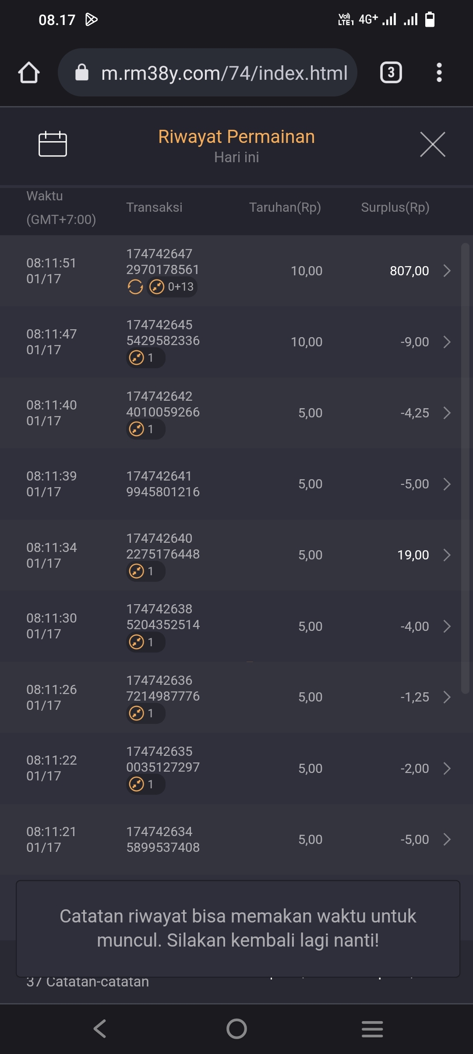Expand the -9,00 surplus row chevron
The width and height of the screenshot is (473, 1054).
[447, 342]
